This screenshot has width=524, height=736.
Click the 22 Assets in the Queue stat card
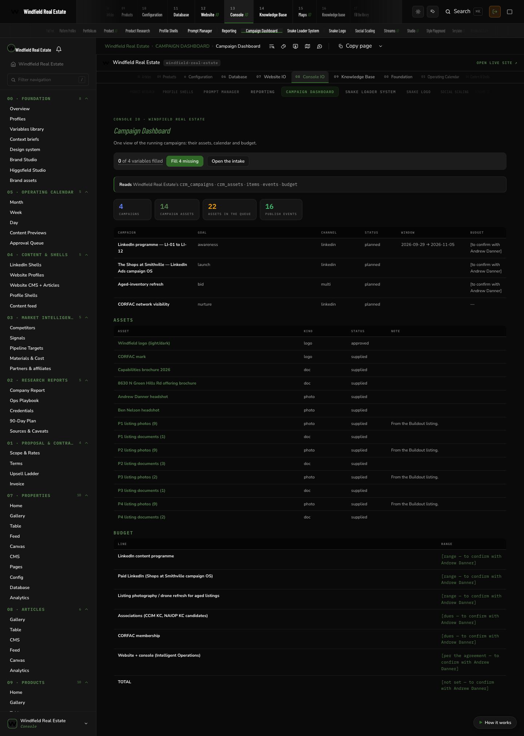pos(230,210)
